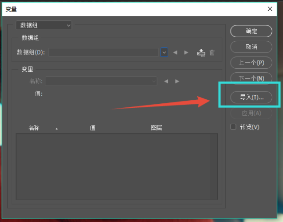The image size is (283, 222).
Task: Click the 取消 button
Action: (251, 47)
